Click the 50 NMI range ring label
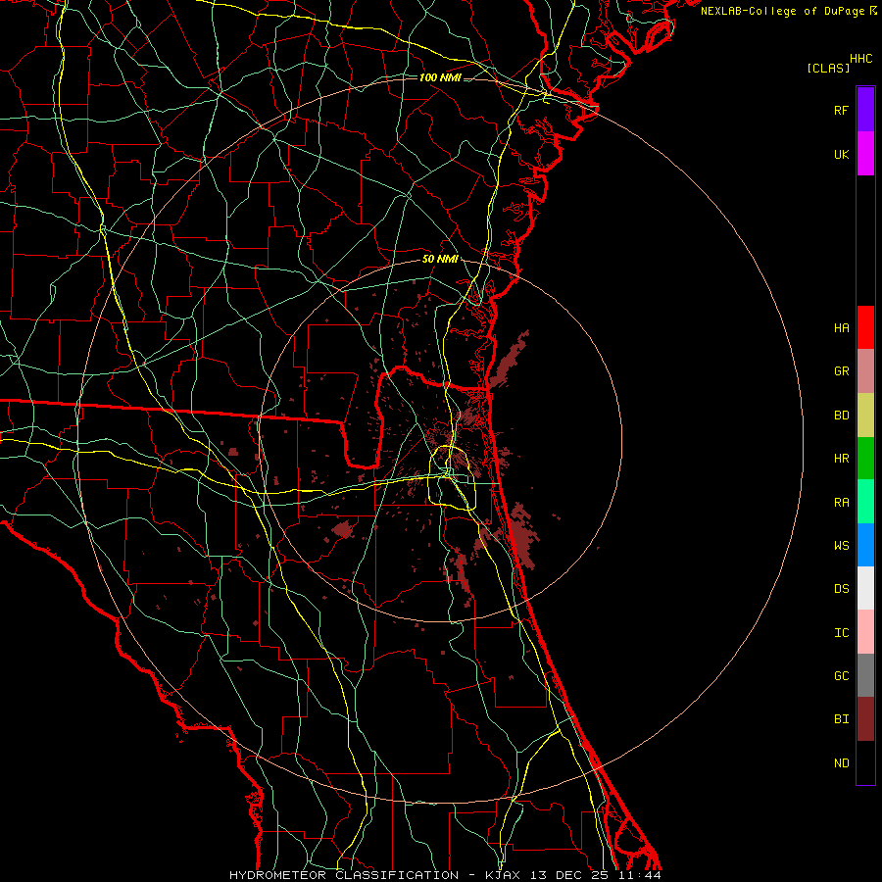The width and height of the screenshot is (882, 882). click(x=440, y=259)
